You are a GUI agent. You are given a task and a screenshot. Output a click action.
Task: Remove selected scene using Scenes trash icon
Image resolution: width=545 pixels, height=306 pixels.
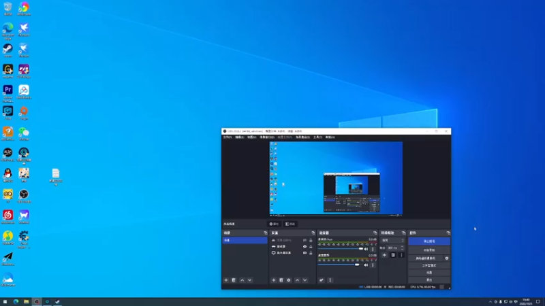pos(234,280)
